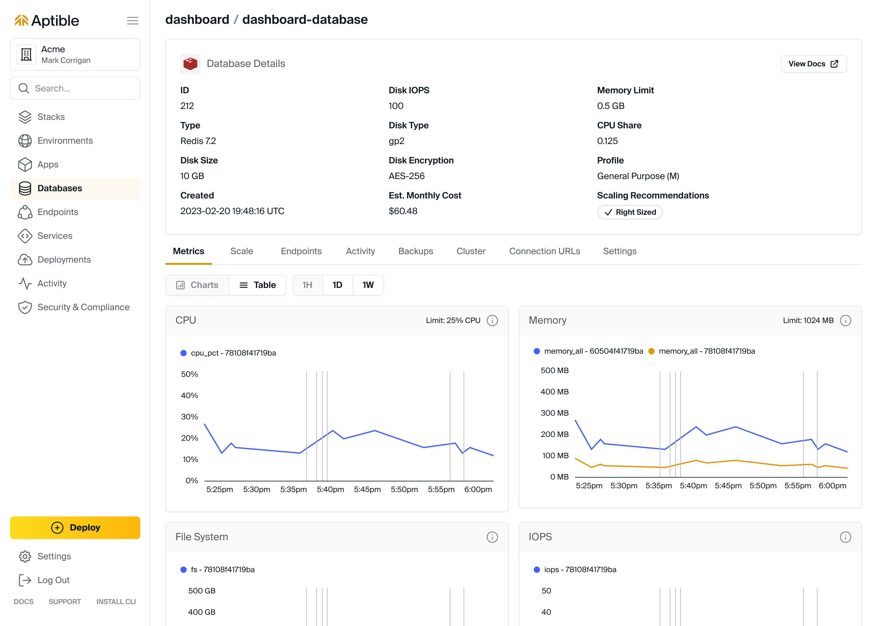This screenshot has height=626, width=877.
Task: Go to Stacks in sidebar
Action: [75, 117]
